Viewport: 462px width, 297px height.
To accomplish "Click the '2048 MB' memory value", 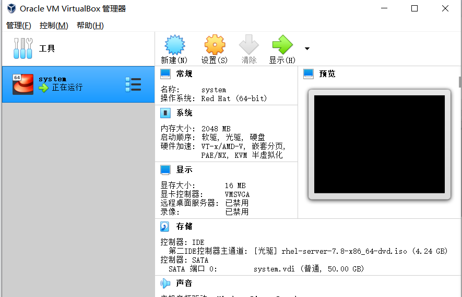I will 216,129.
